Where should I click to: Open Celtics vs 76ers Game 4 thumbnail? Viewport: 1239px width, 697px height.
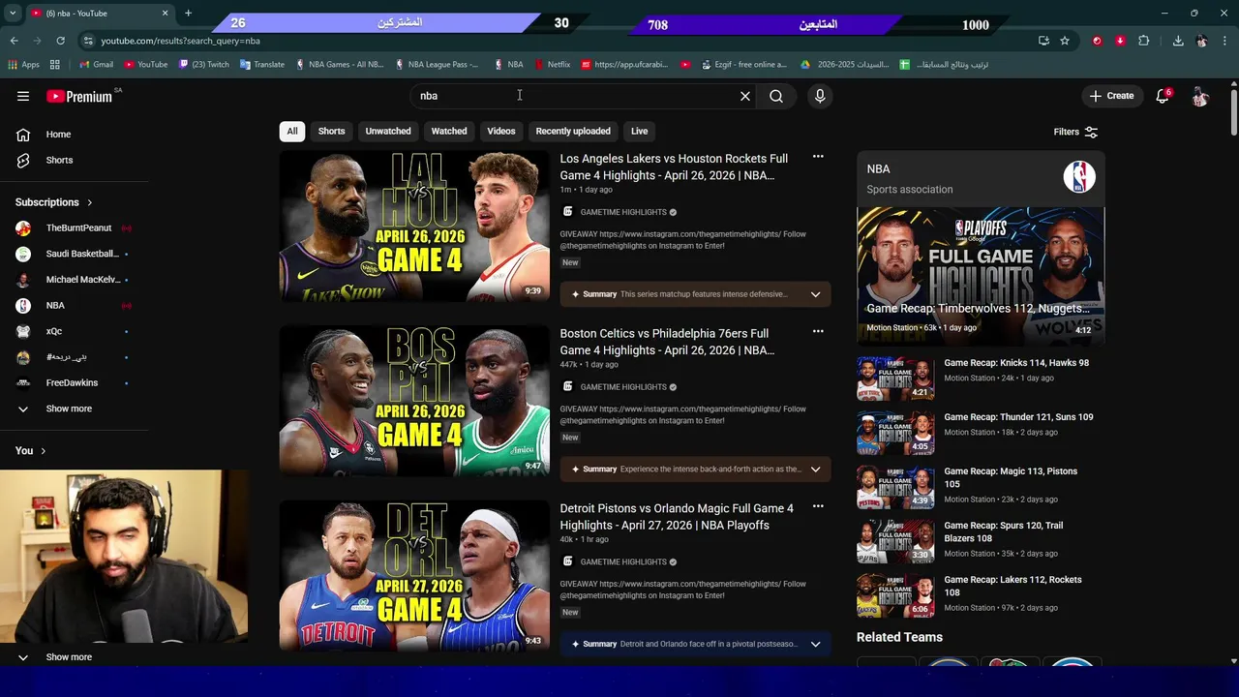click(414, 401)
